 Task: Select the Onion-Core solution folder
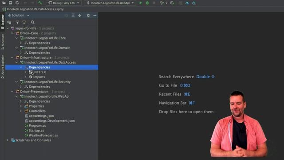click(29, 33)
